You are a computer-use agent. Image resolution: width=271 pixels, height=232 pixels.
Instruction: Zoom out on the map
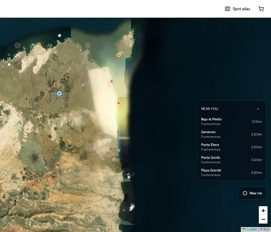point(263,219)
